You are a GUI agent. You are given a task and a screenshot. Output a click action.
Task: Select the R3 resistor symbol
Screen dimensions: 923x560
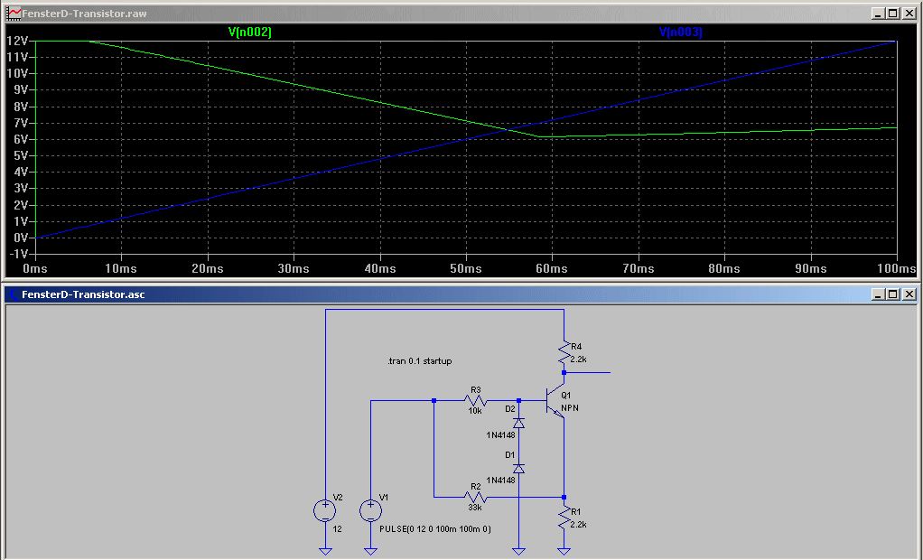(476, 400)
